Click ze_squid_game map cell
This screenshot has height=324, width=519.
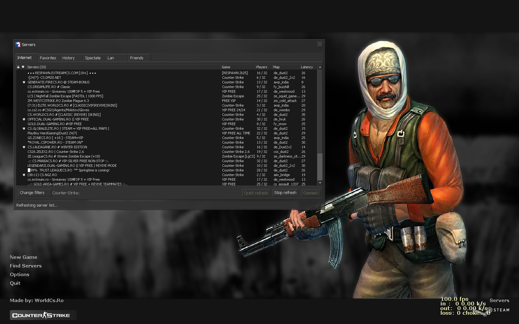287,96
